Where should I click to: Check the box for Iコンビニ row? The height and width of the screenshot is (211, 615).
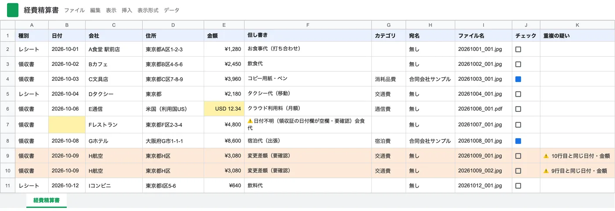pyautogui.click(x=518, y=186)
